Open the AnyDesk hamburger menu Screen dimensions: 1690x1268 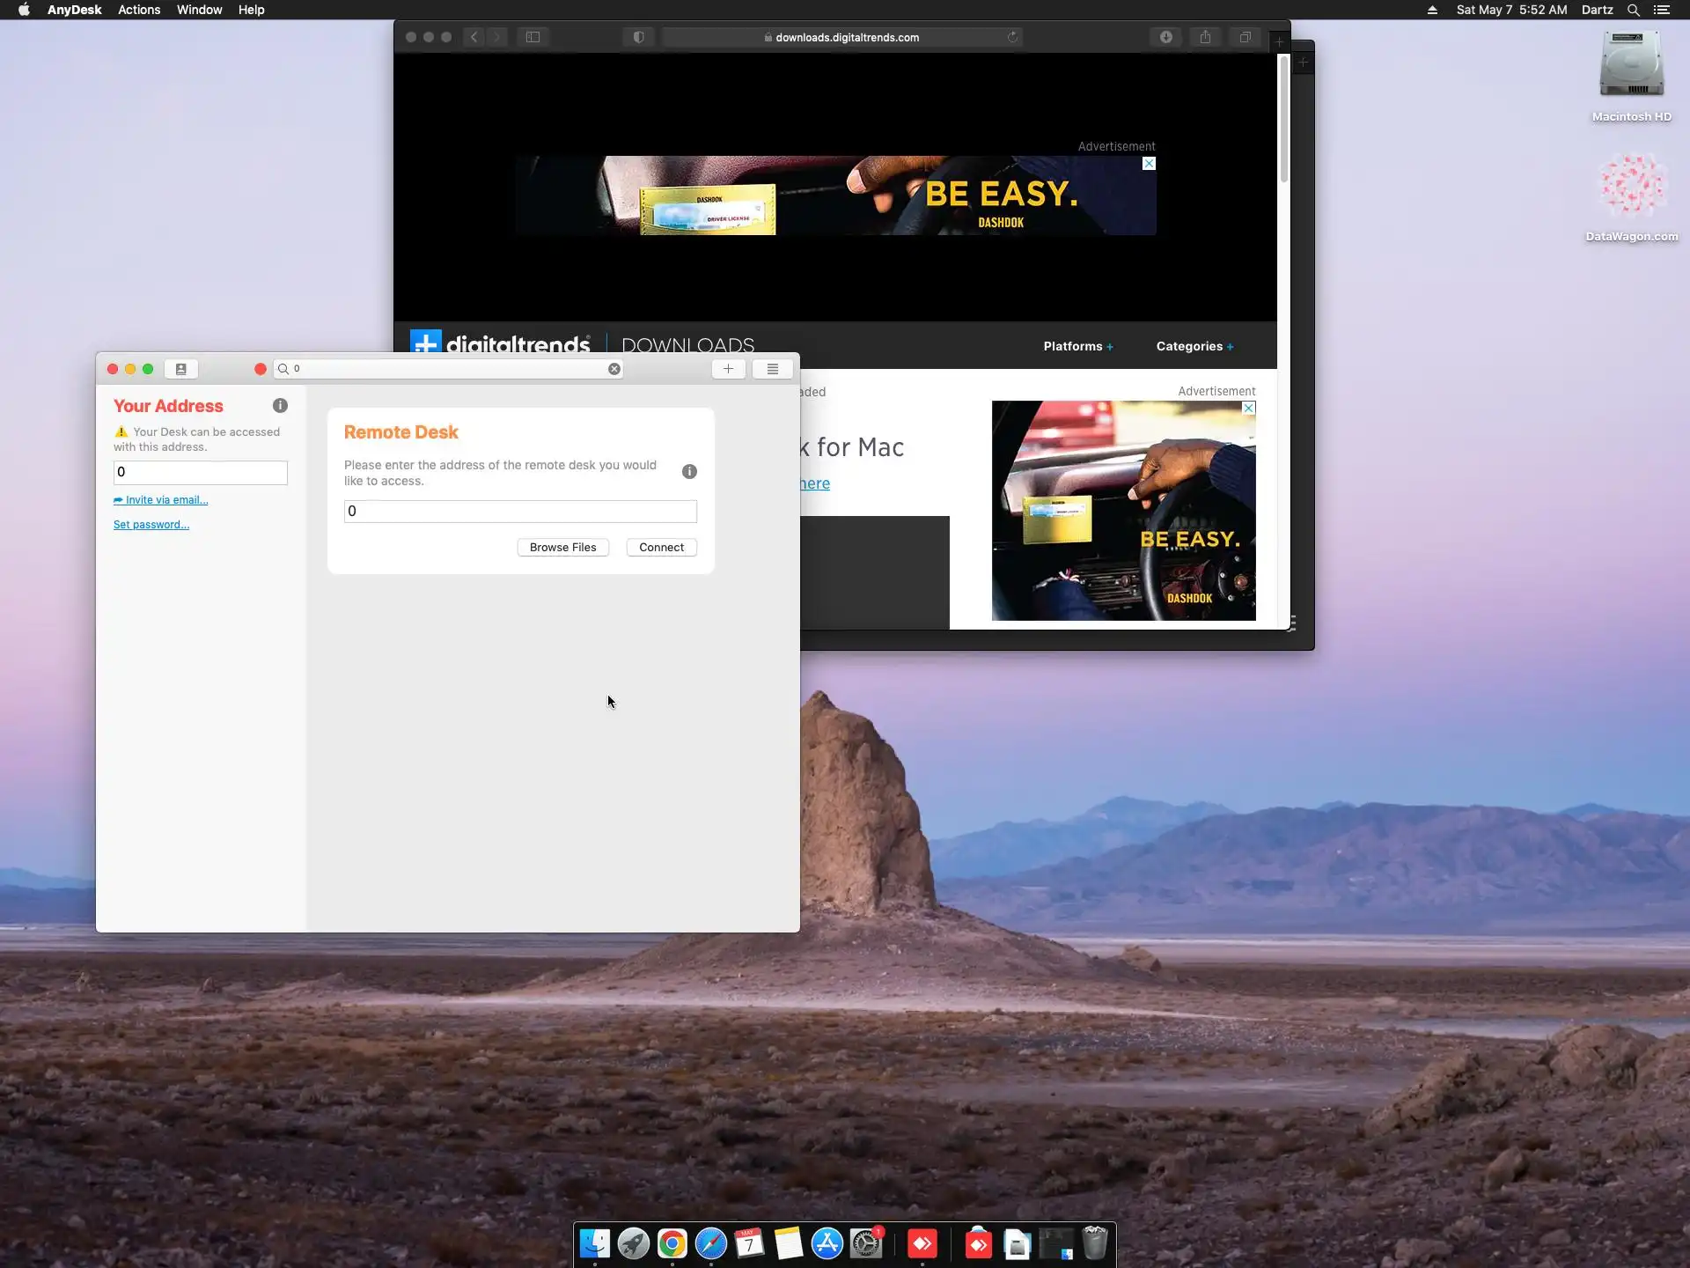(772, 369)
